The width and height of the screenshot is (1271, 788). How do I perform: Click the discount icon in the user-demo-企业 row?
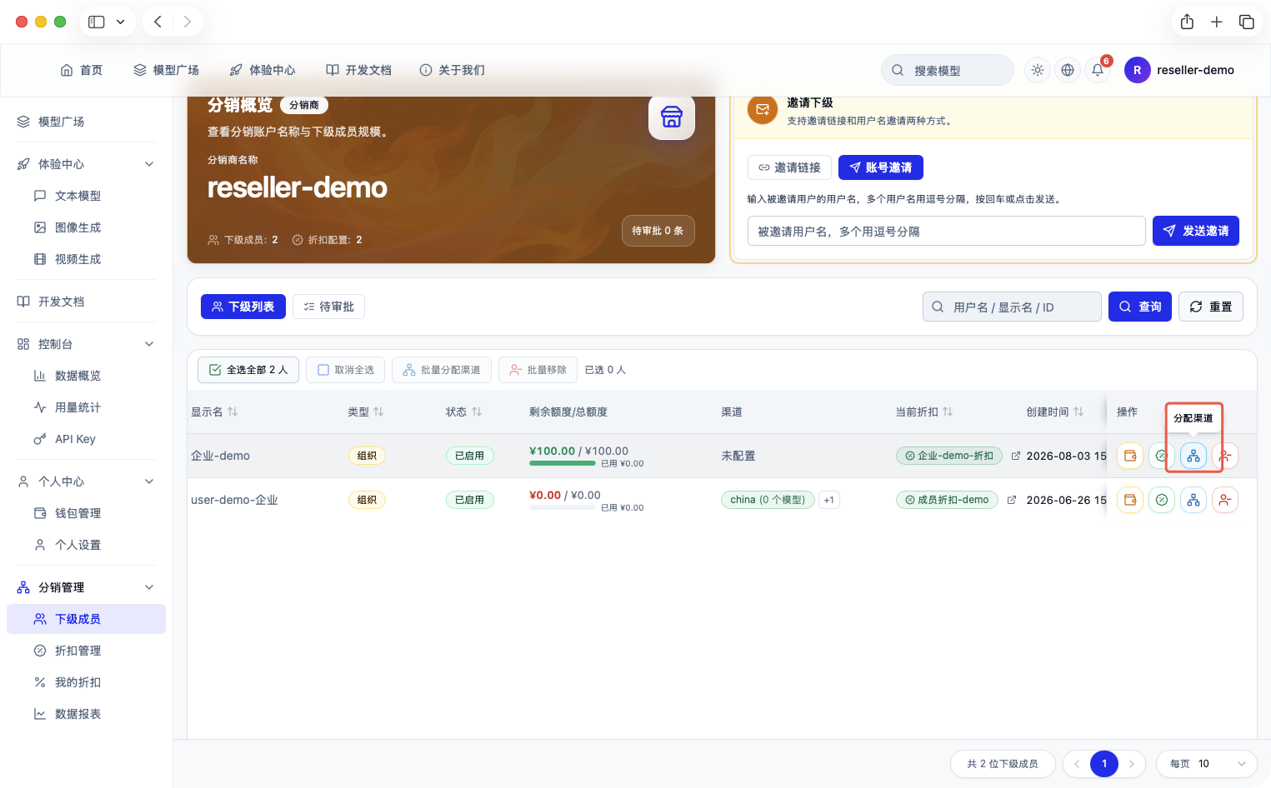click(x=1161, y=500)
